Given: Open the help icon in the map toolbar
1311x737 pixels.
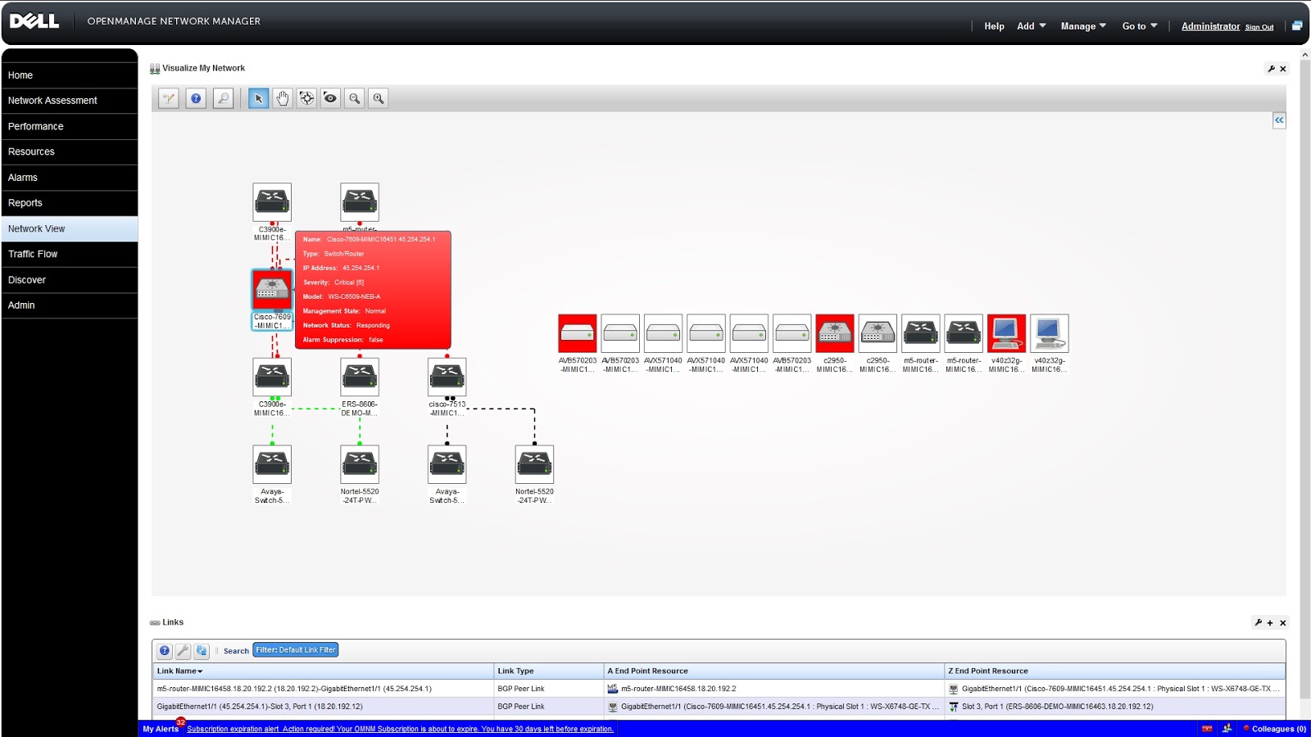Looking at the screenshot, I should 195,98.
